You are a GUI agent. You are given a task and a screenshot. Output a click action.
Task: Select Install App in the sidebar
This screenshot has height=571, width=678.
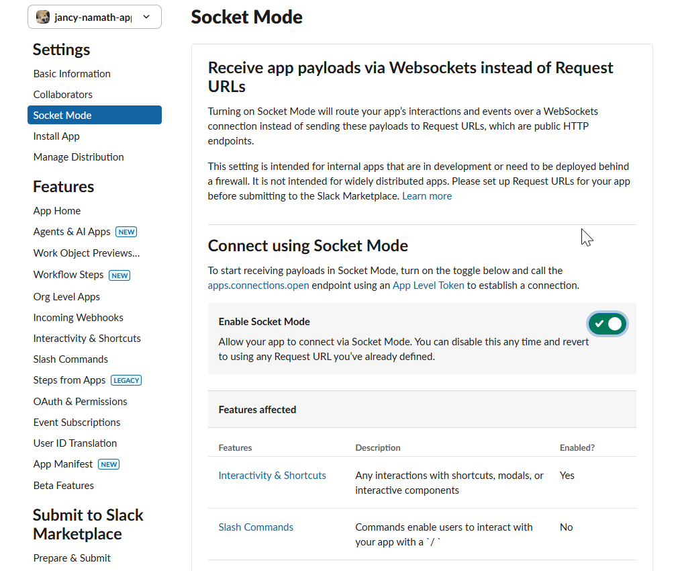click(x=56, y=136)
